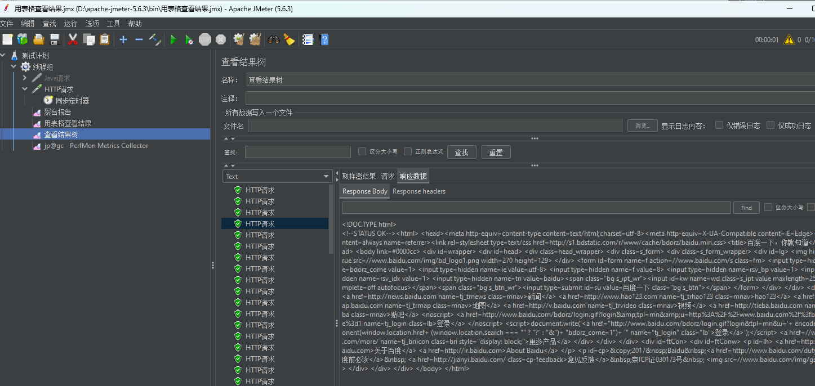Open the 工具 menu
This screenshot has width=815, height=386.
click(113, 24)
